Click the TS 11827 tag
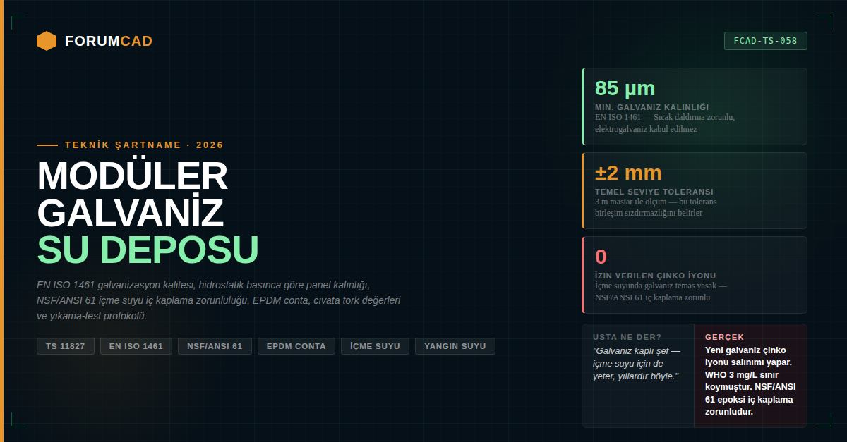Screen dimensions: 847x442 [66, 346]
